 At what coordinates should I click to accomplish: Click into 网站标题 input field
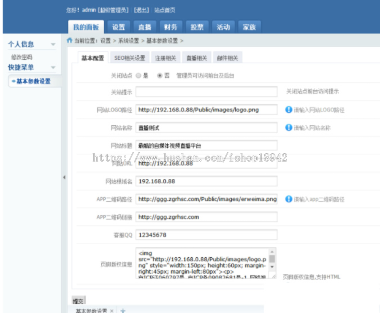click(206, 146)
